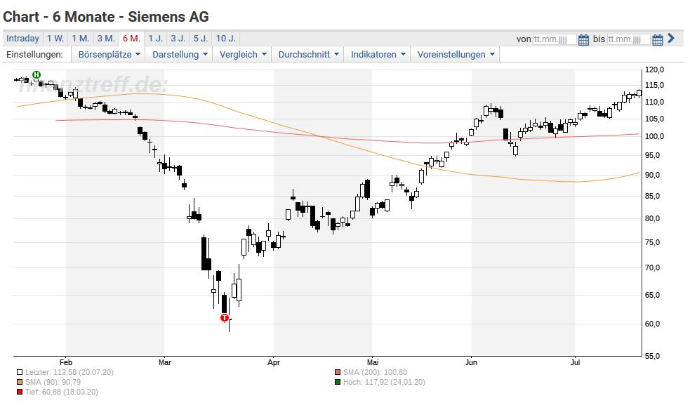The image size is (690, 403).
Task: Select the 10 J. time range tab
Action: (226, 39)
